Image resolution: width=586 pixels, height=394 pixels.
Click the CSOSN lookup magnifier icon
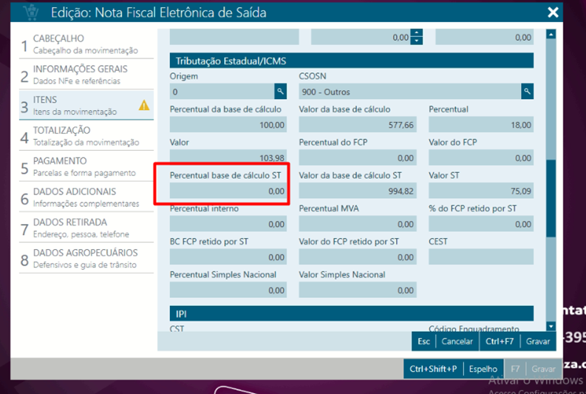(527, 92)
